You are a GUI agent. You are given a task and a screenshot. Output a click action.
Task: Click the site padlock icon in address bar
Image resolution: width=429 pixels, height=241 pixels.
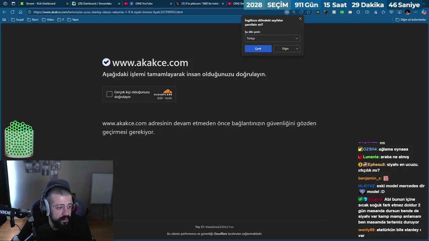[x=29, y=12]
